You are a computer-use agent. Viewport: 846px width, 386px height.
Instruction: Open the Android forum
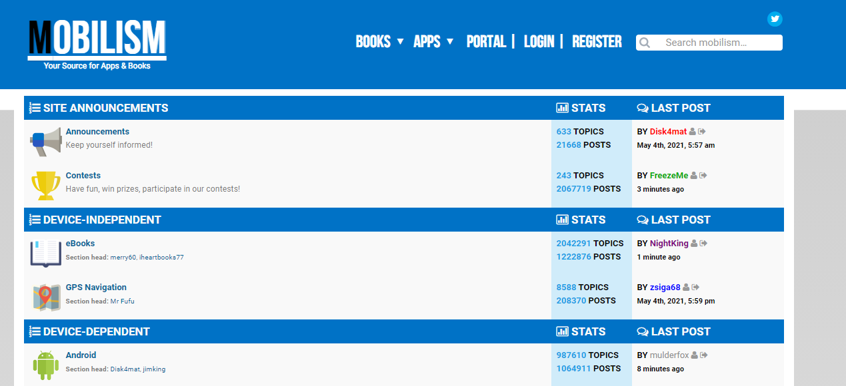(81, 355)
